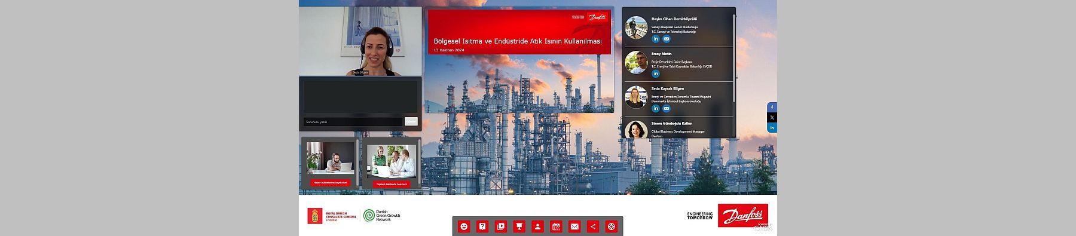The height and width of the screenshot is (236, 1076).
Task: Open the calendar schedule tool icon
Action: (556, 226)
